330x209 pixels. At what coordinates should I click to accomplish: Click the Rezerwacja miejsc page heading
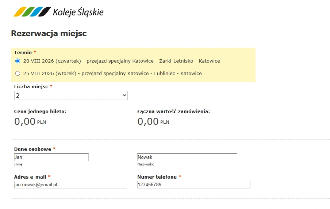(49, 33)
